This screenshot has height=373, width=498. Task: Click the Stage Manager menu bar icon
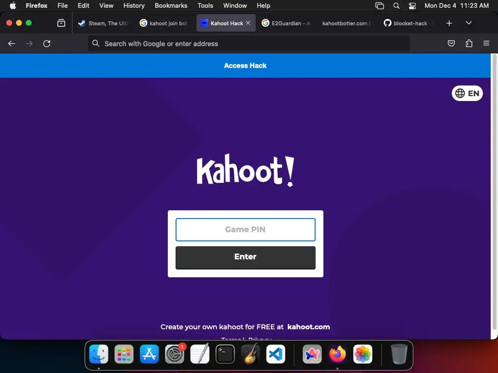click(379, 5)
